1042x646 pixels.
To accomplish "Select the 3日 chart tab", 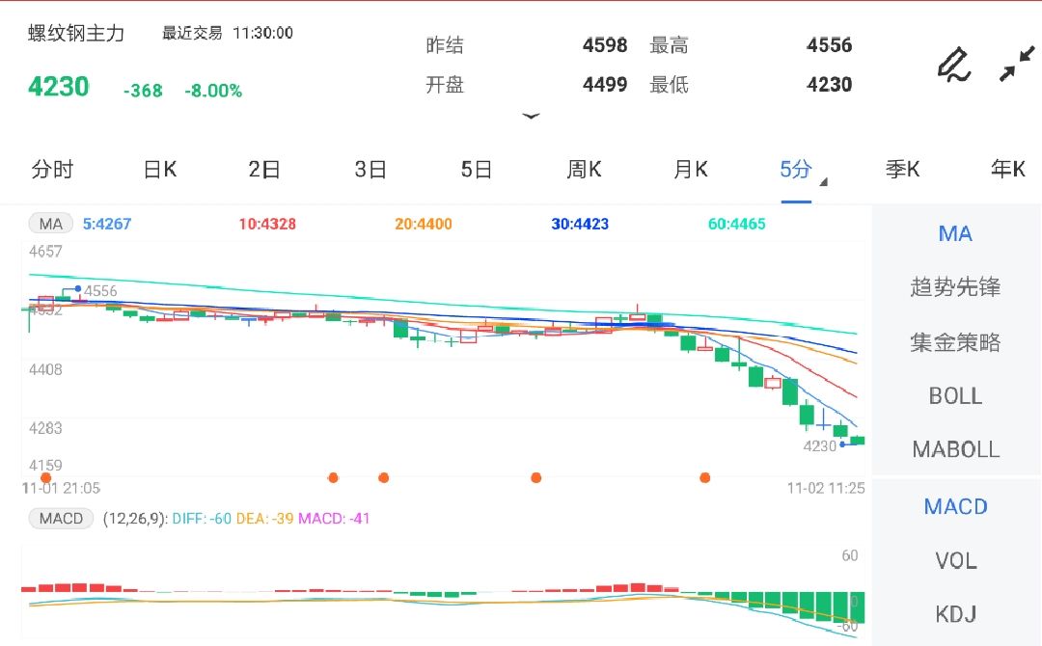I will point(370,170).
